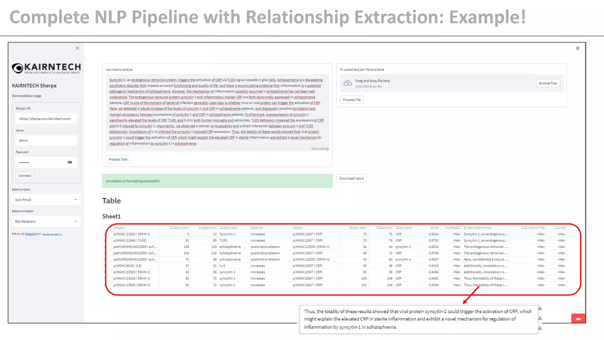The image size is (604, 340).
Task: Open the hamburger menu at top right
Action: (578, 48)
